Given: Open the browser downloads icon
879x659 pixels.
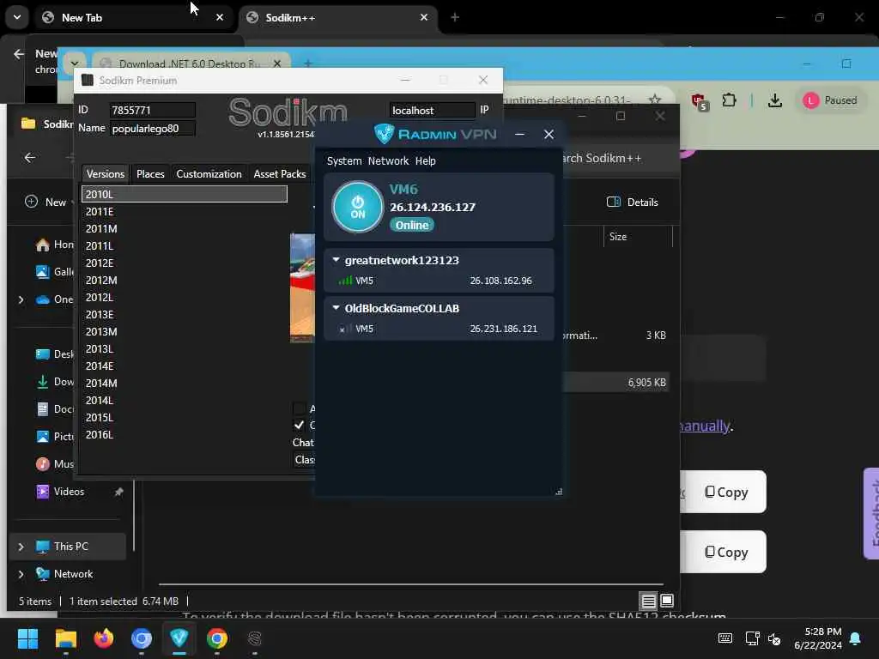Looking at the screenshot, I should 775,100.
